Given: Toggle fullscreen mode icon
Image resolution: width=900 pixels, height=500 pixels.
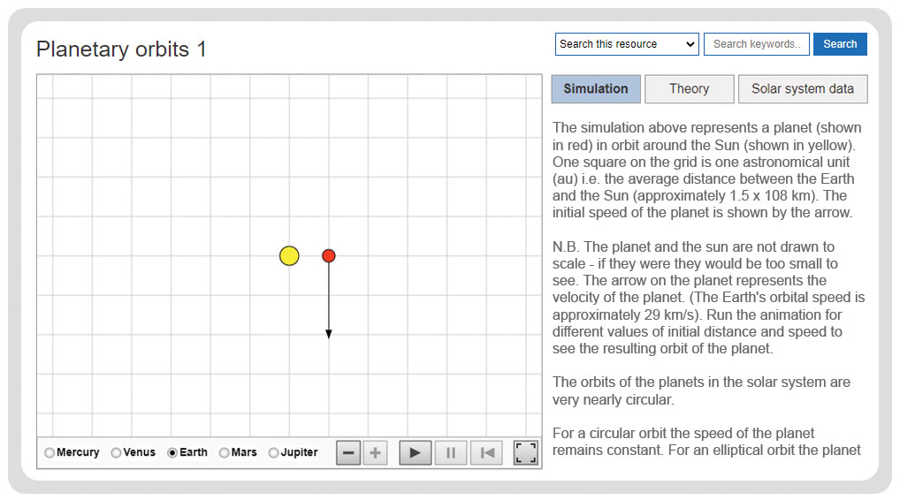Looking at the screenshot, I should 525,453.
